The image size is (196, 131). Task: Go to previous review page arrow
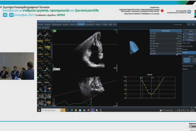(x=188, y=24)
